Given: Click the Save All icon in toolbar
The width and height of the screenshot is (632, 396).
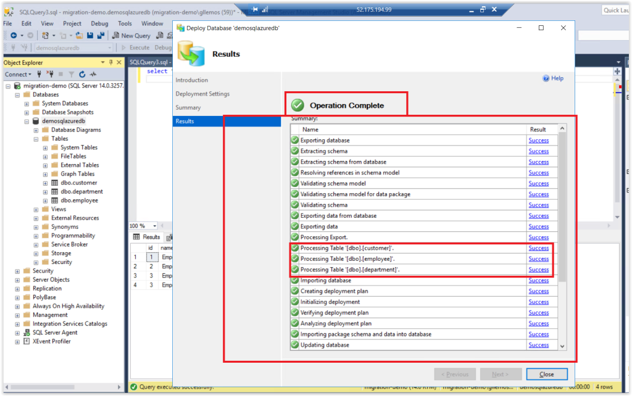Looking at the screenshot, I should pos(101,35).
